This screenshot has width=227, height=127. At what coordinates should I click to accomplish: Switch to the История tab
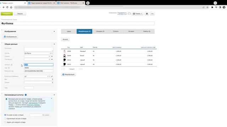pos(131,31)
